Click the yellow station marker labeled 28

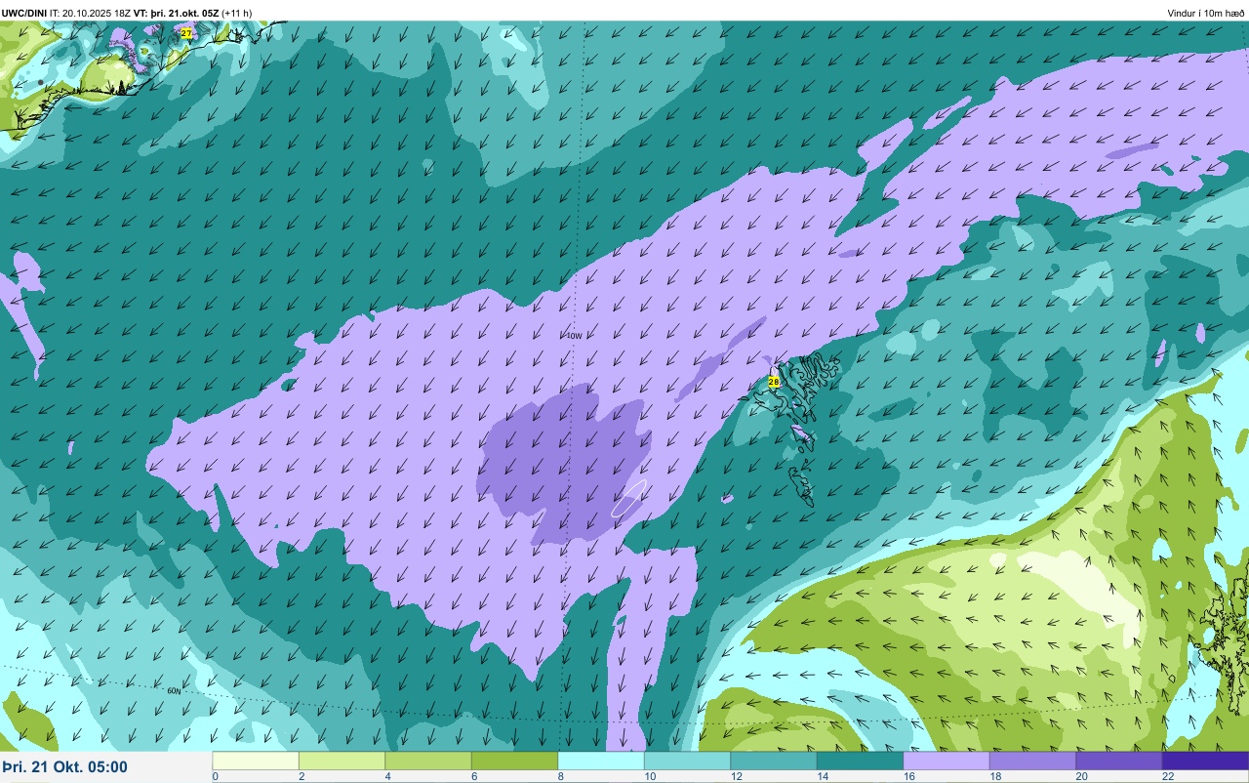coord(774,382)
